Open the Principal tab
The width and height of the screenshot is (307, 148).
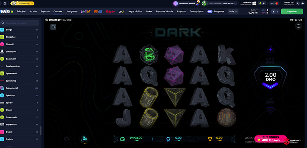21,12
